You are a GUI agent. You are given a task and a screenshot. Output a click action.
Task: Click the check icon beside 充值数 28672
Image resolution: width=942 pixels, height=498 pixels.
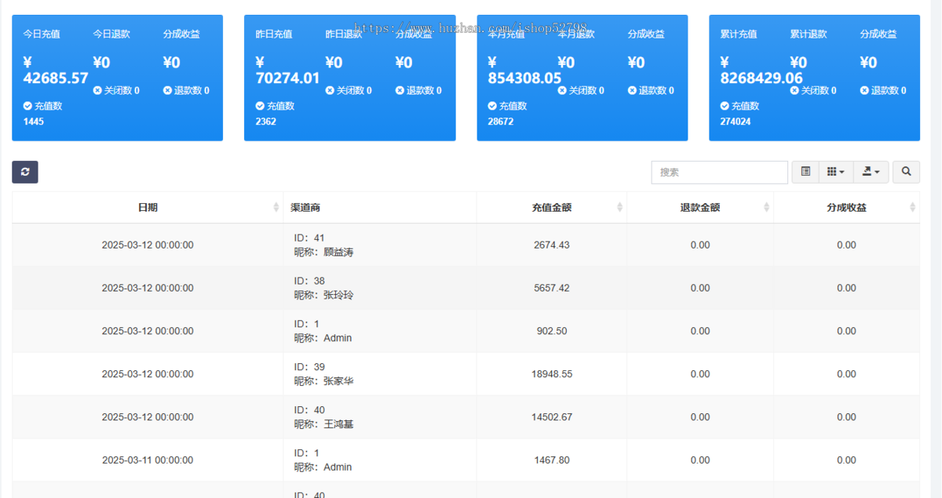492,106
